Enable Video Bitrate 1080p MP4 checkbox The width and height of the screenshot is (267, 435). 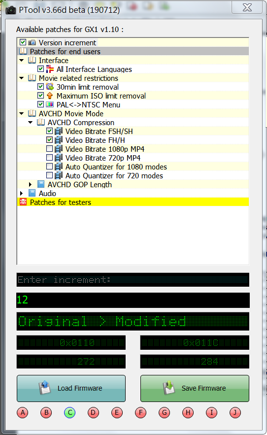pyautogui.click(x=49, y=149)
